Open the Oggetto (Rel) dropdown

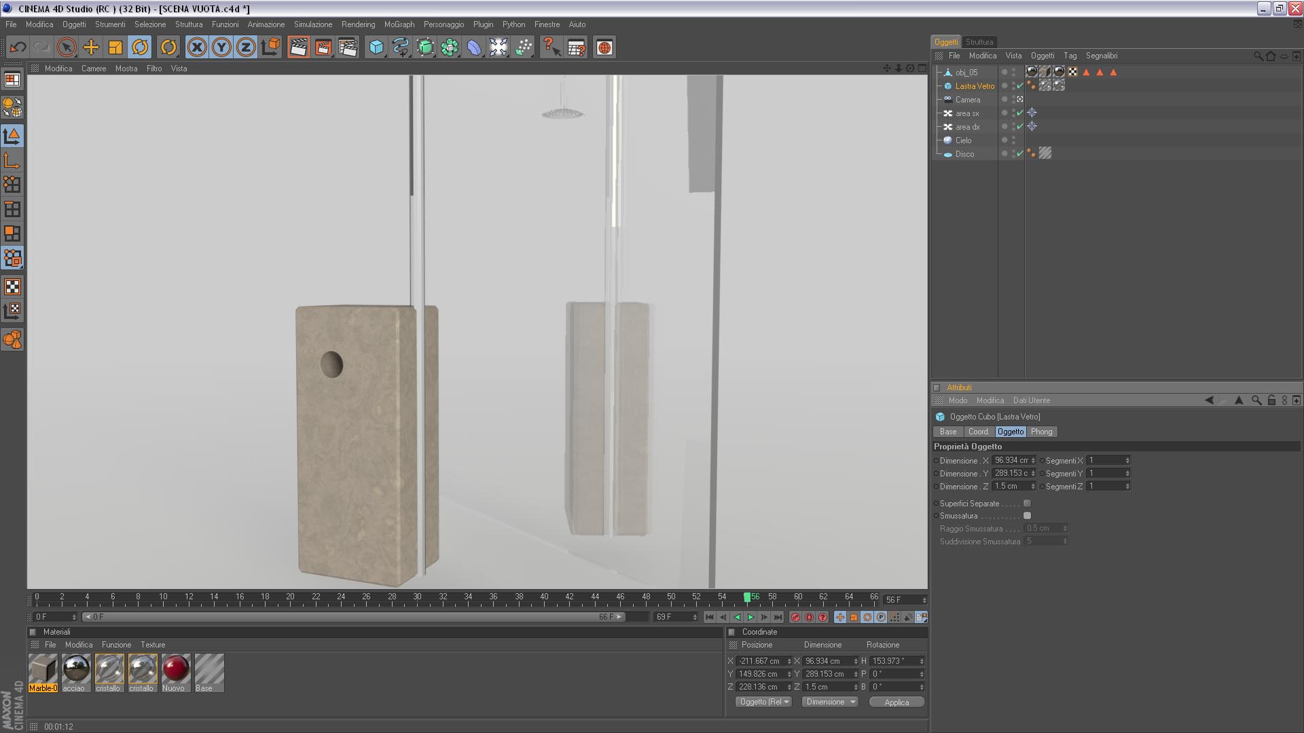pyautogui.click(x=764, y=702)
